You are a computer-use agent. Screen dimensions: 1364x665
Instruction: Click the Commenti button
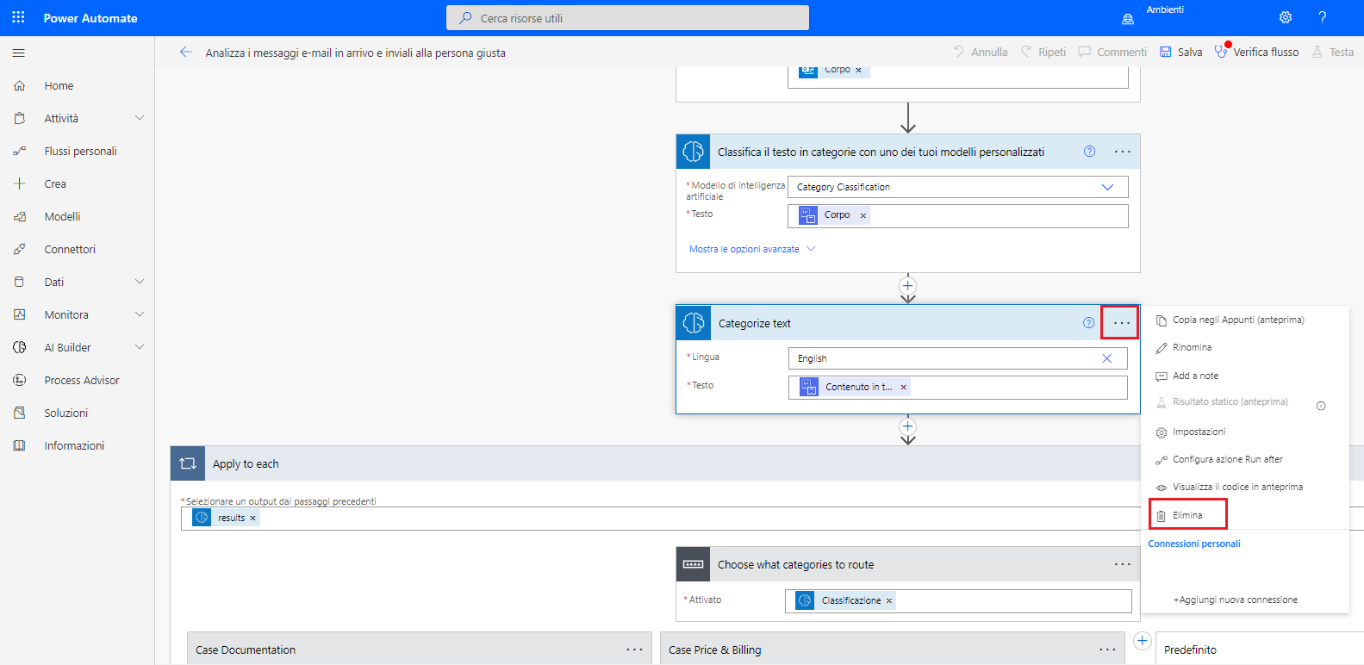pyautogui.click(x=1112, y=52)
